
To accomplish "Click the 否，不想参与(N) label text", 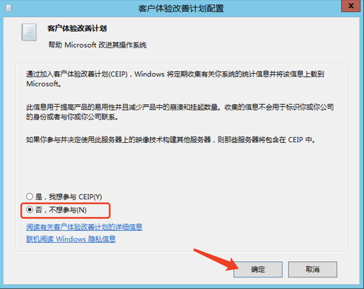I will coord(61,210).
